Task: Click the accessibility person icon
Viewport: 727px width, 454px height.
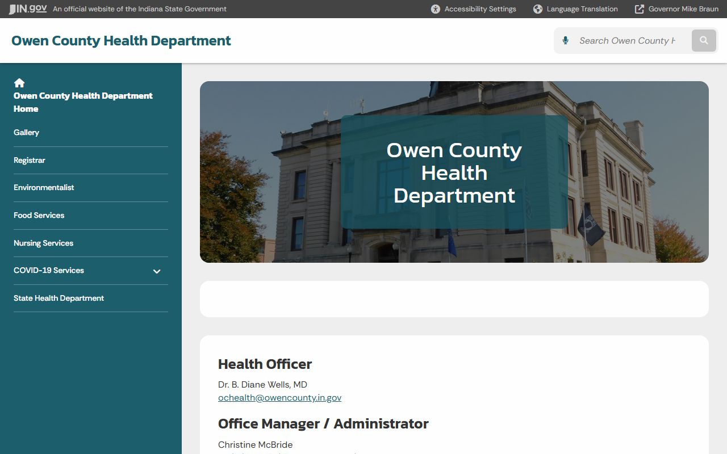Action: point(436,9)
